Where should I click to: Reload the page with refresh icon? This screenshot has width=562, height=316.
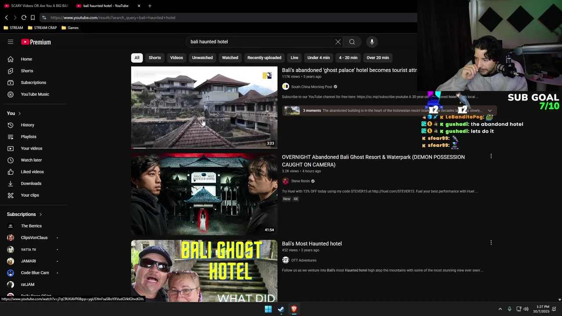click(x=24, y=18)
